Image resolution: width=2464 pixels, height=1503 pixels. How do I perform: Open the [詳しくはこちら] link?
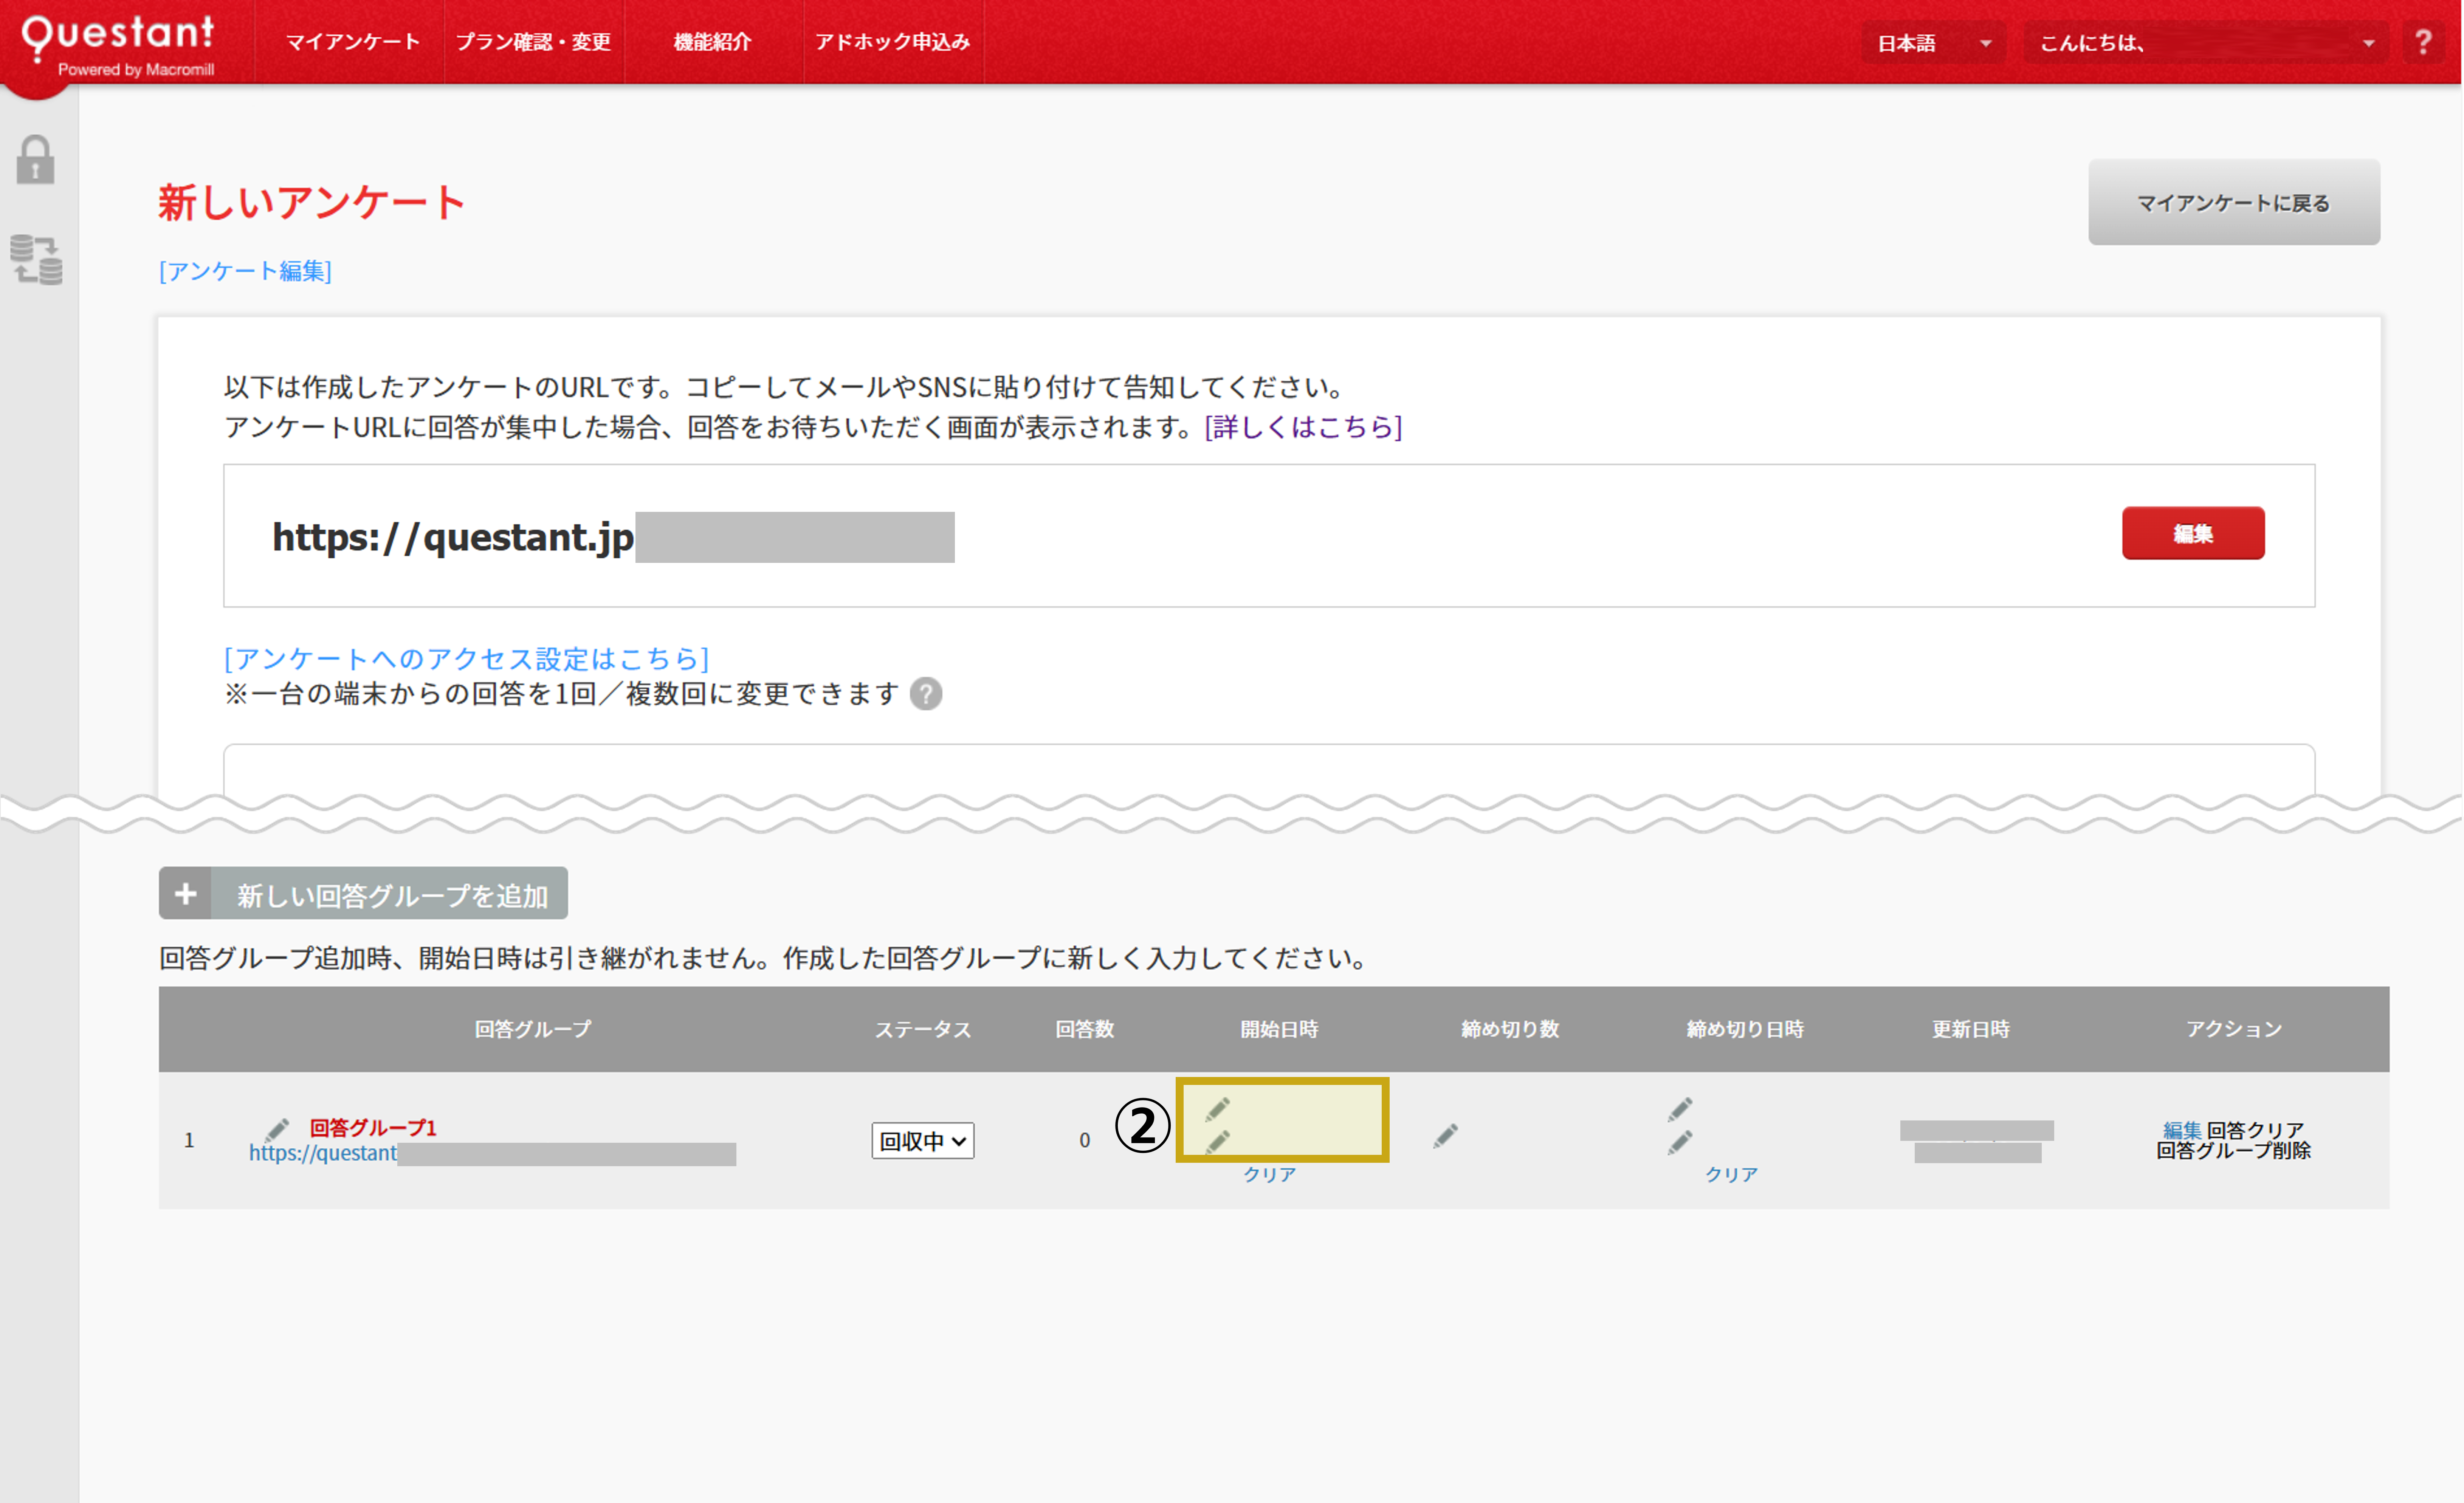1303,427
